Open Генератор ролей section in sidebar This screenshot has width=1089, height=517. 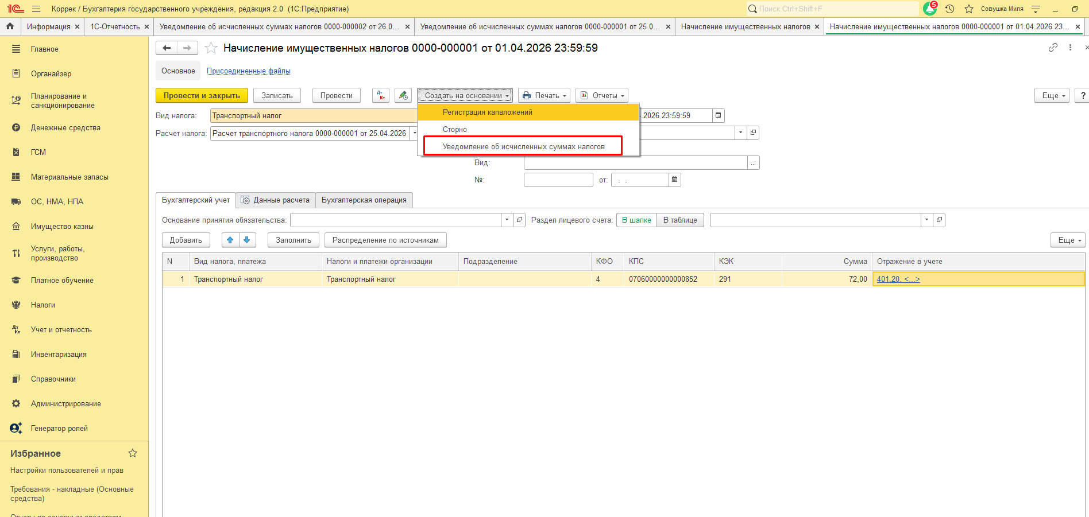59,428
